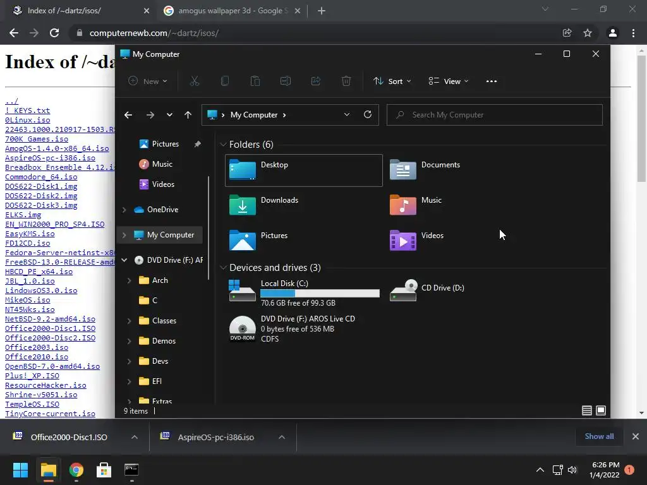Click Chrome's share page icon
The width and height of the screenshot is (647, 485).
tap(567, 33)
